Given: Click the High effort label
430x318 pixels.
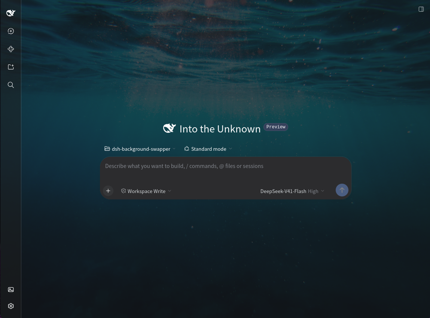Looking at the screenshot, I should click(313, 191).
